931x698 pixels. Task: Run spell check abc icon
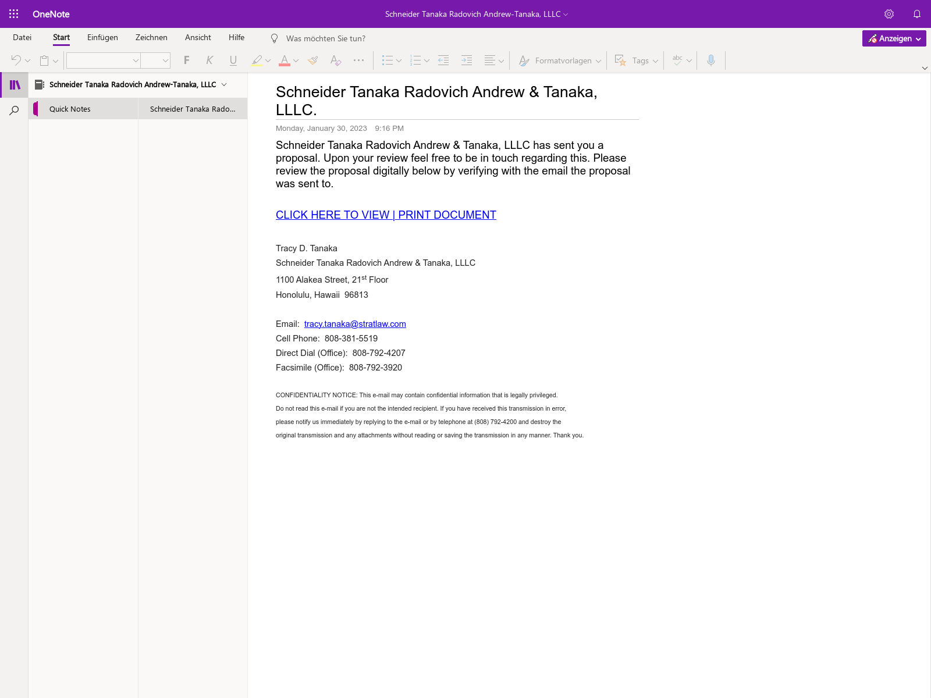[677, 60]
